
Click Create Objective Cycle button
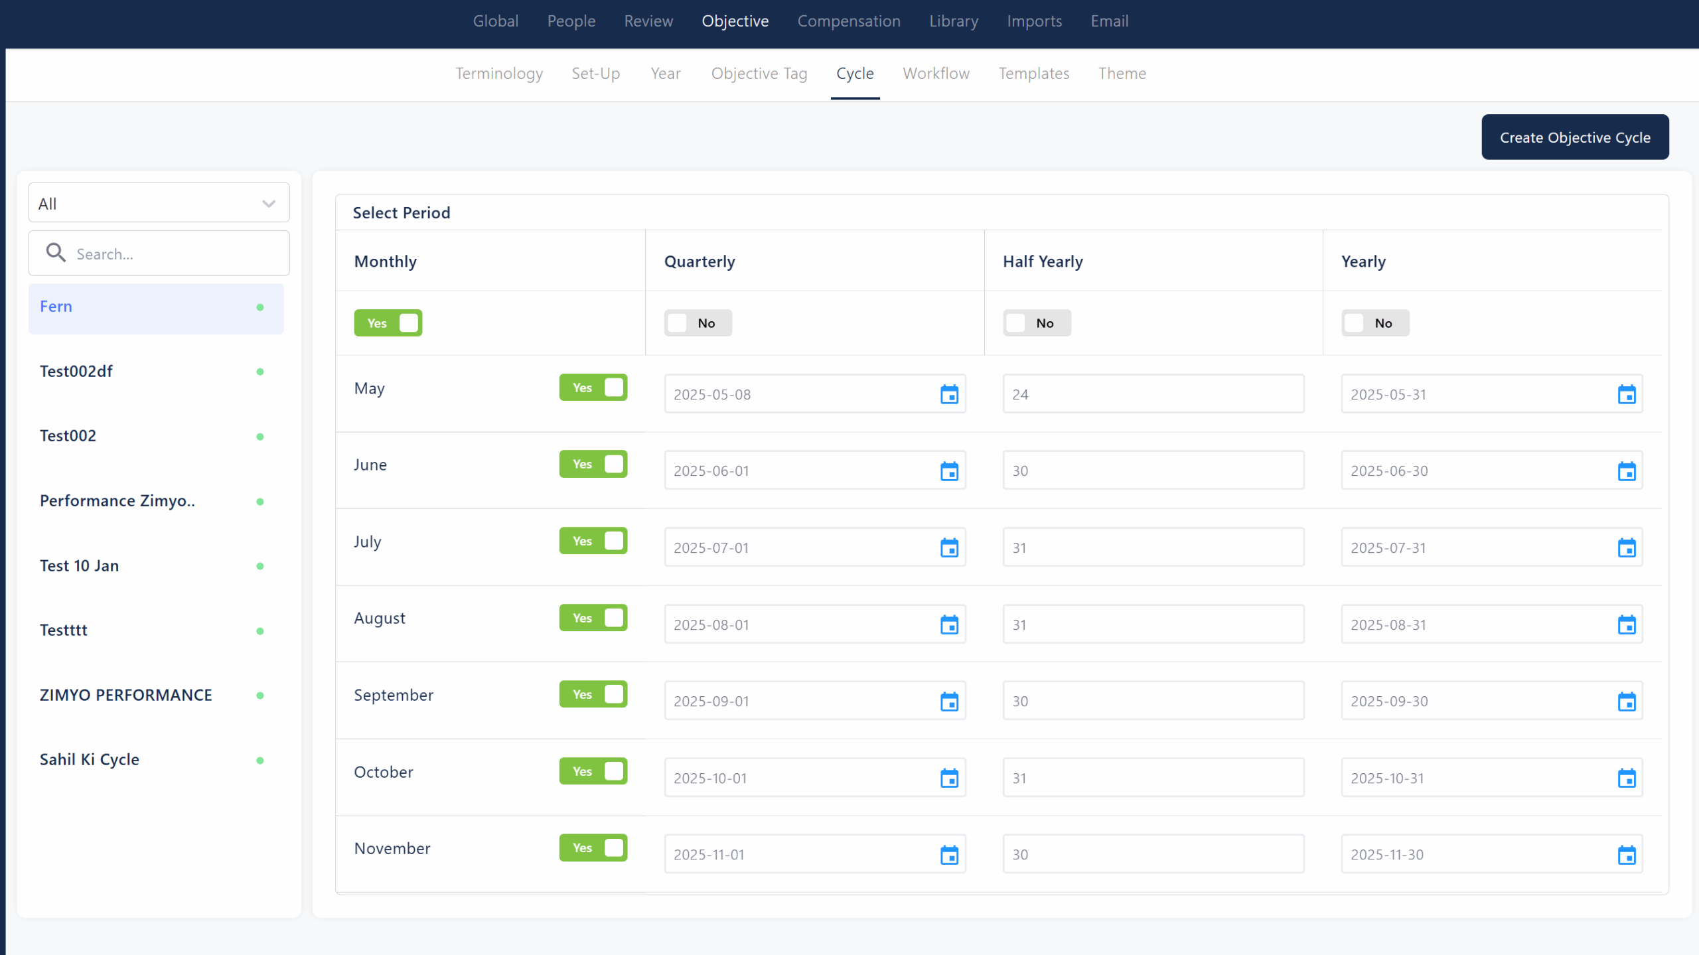pos(1574,137)
